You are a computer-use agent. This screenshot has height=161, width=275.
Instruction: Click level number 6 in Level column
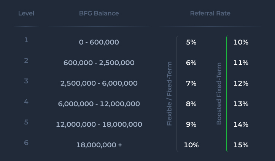26,143
